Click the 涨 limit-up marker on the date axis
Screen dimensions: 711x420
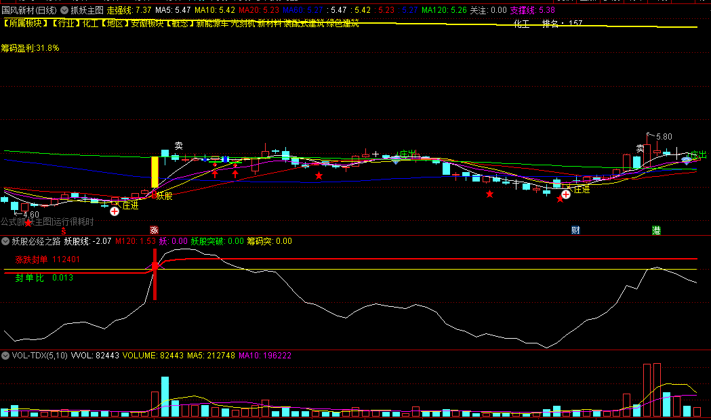[x=154, y=230]
